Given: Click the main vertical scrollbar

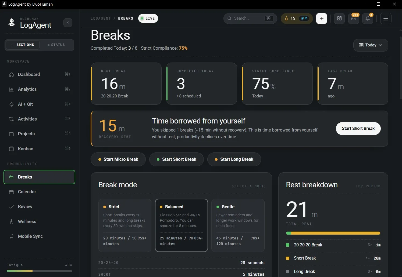Looking at the screenshot, I should [x=401, y=67].
